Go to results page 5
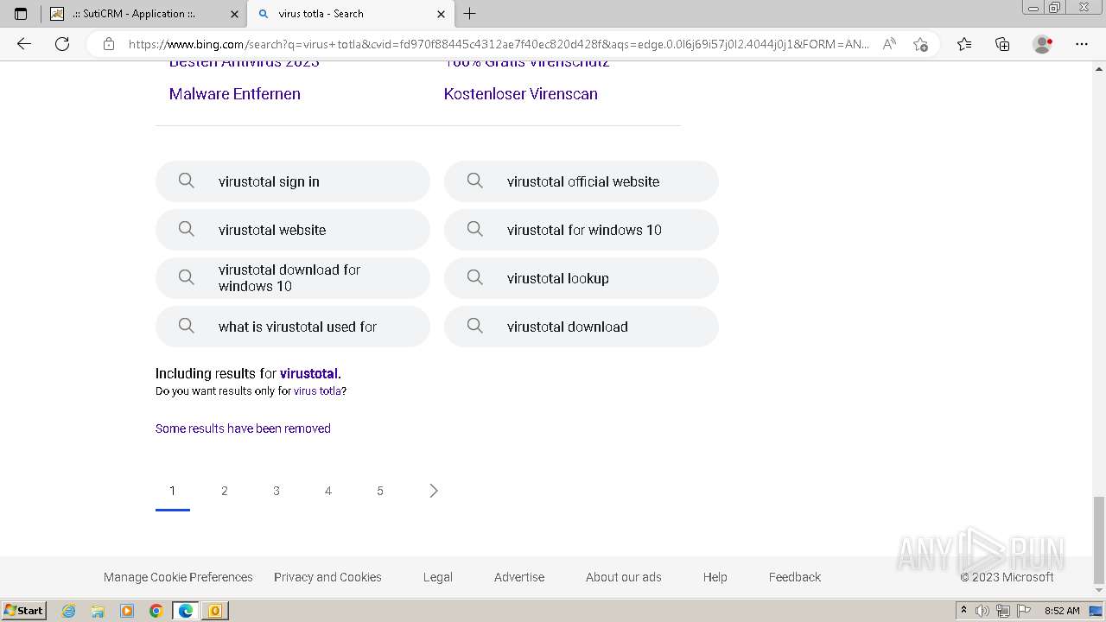Viewport: 1106px width, 622px height. click(380, 491)
